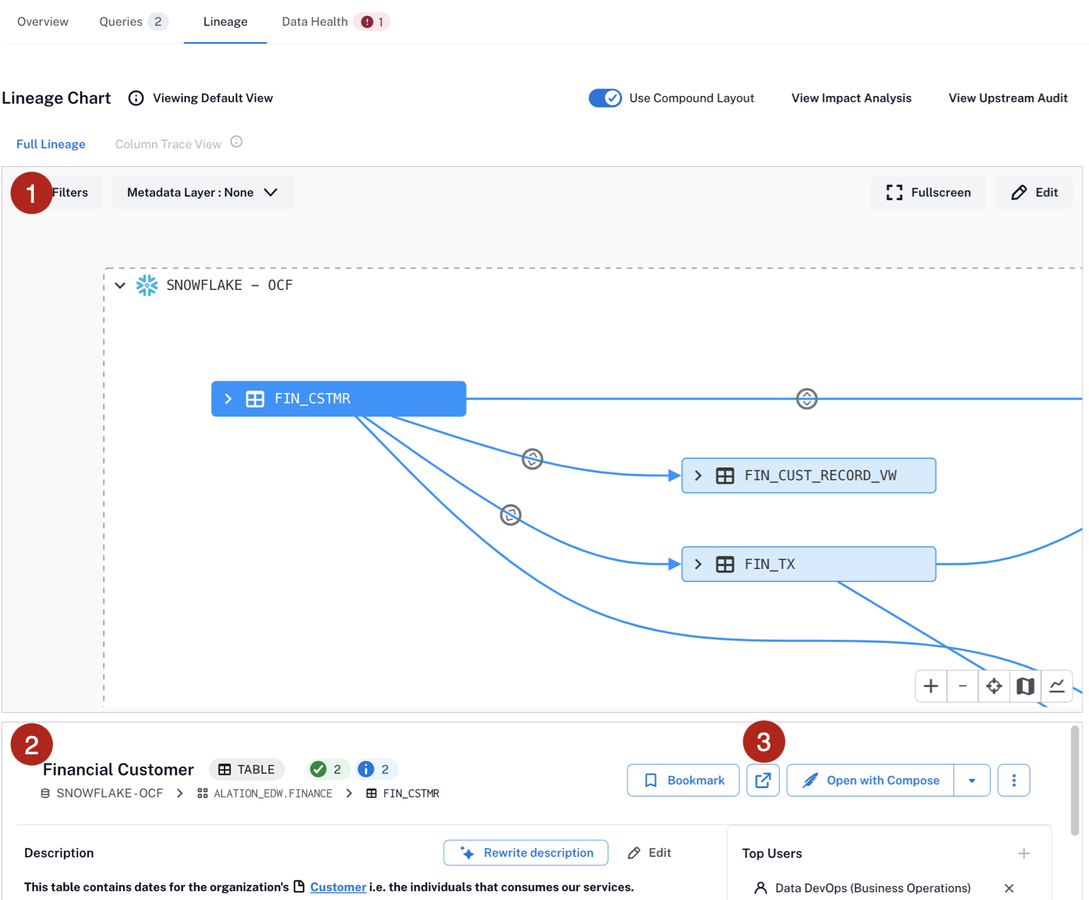Zoom out with the minus icon

[962, 686]
